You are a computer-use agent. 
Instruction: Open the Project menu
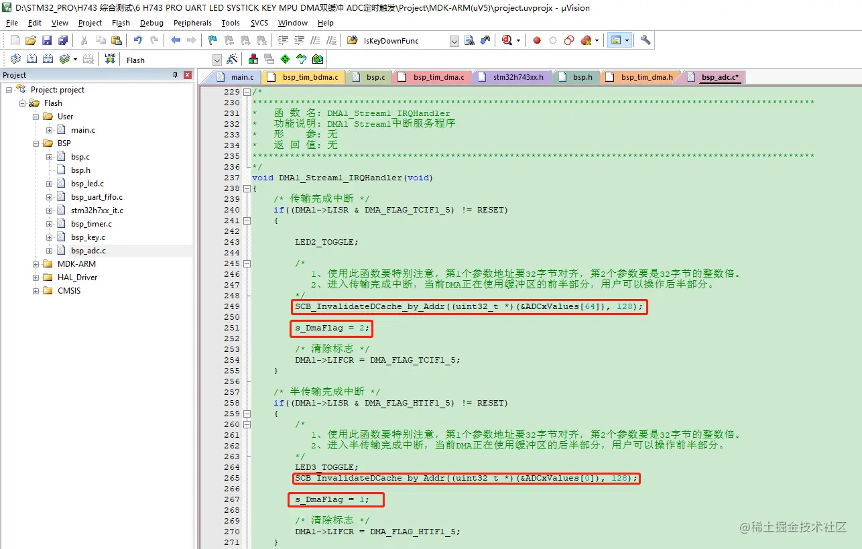pos(90,23)
